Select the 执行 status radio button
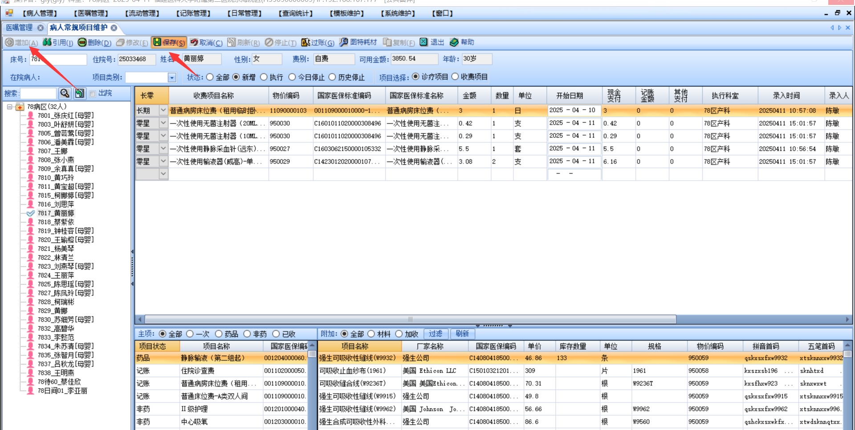 (264, 77)
